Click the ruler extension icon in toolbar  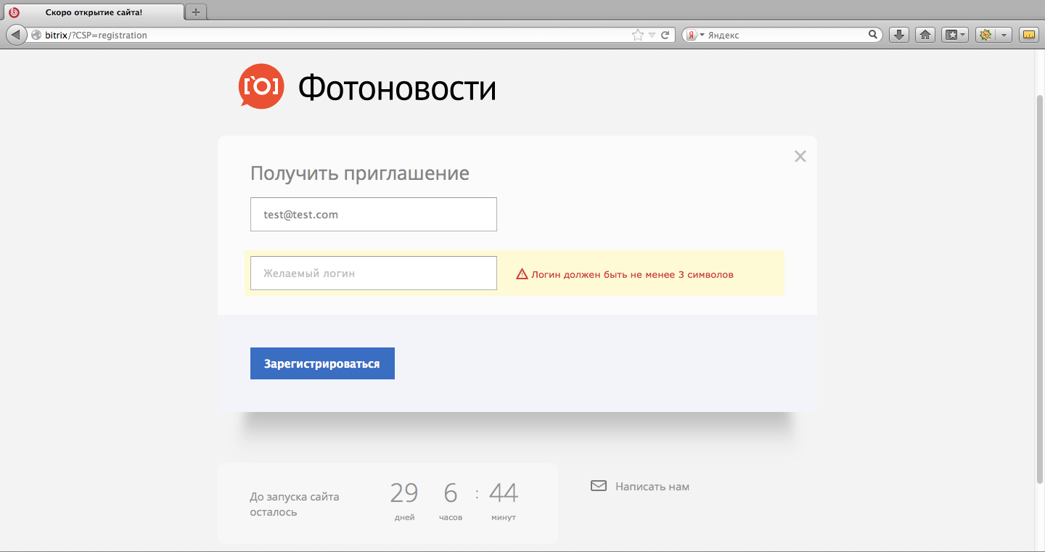click(x=1028, y=35)
